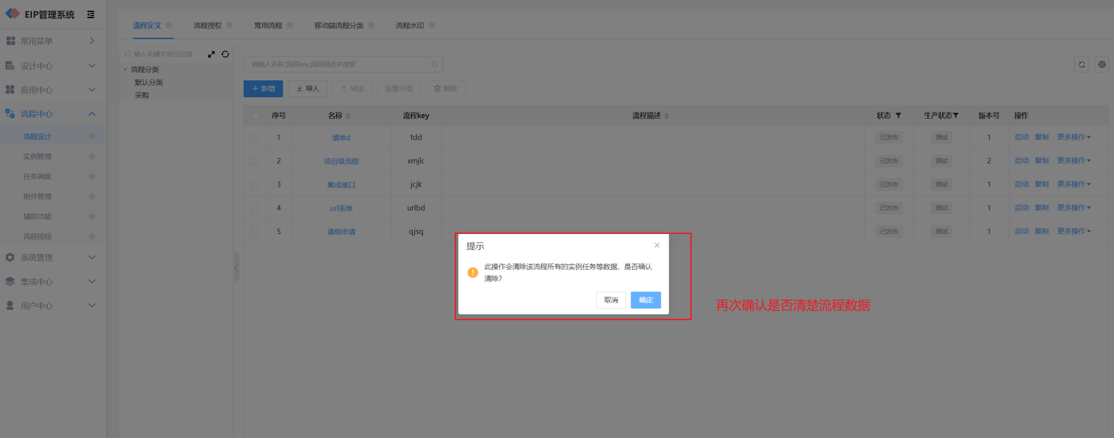Click the star next to 流程定义 tab
This screenshot has width=1114, height=438.
pos(169,25)
